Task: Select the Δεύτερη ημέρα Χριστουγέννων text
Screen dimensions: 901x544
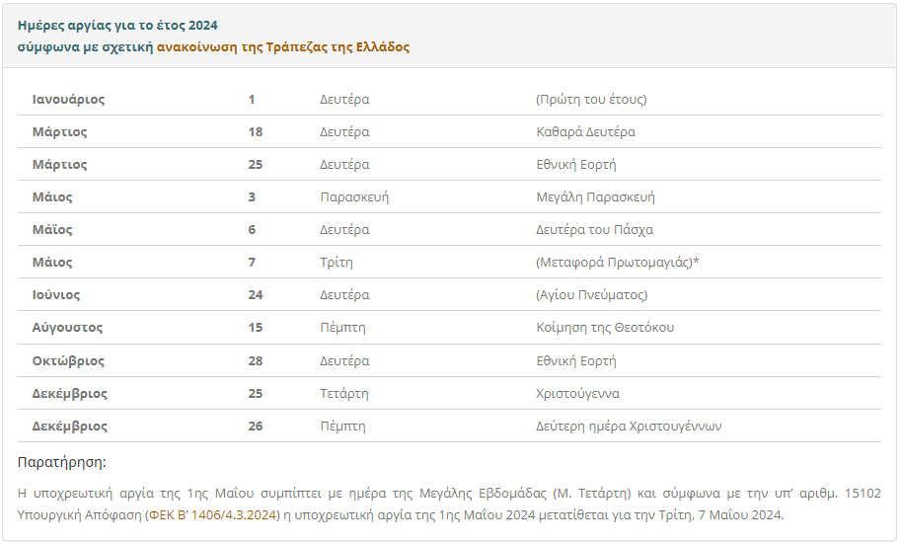Action: click(x=629, y=427)
